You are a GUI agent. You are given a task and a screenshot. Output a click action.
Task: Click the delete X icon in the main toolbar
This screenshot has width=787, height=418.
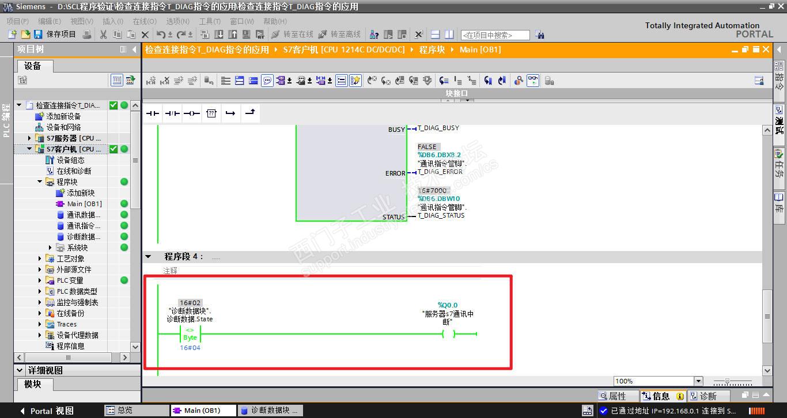[145, 35]
